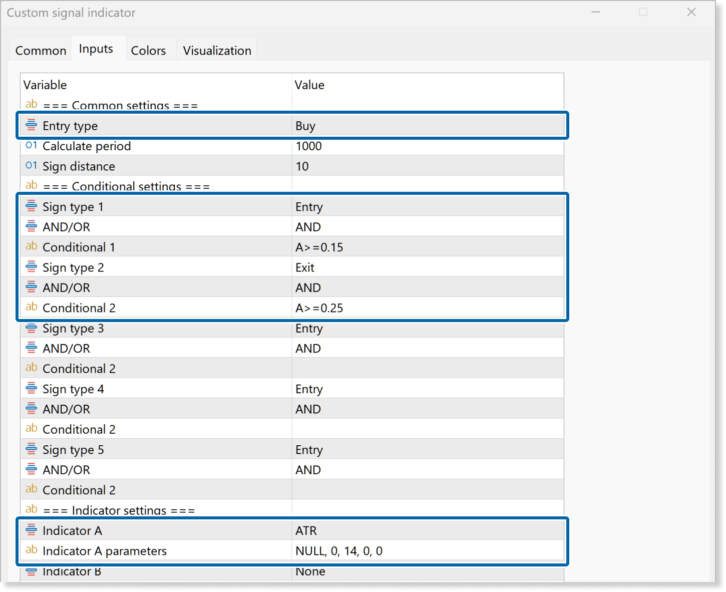
Task: Click the AND/OR icon directly below Sign type 2
Action: click(31, 287)
